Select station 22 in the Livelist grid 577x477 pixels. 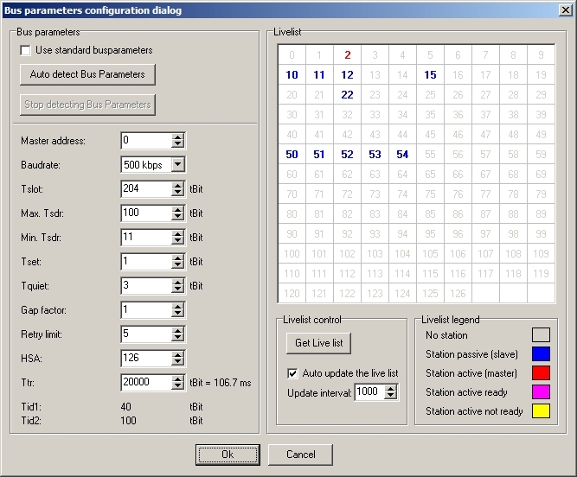347,95
